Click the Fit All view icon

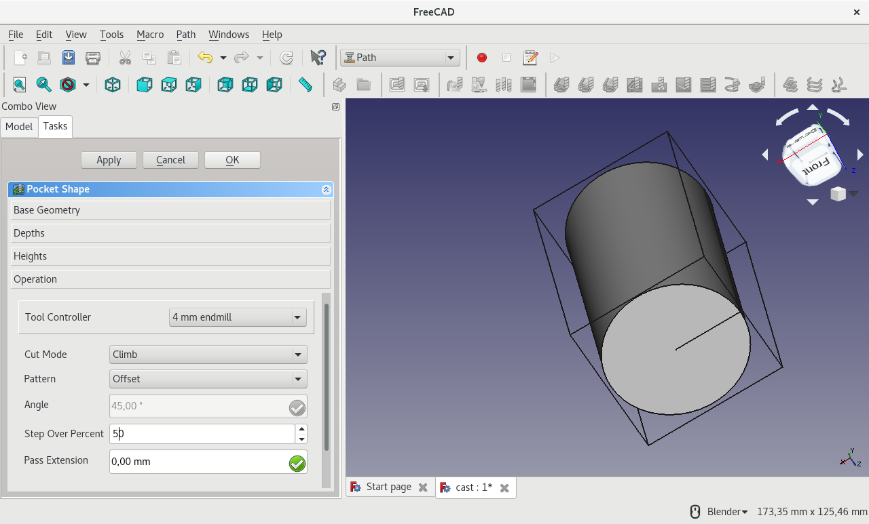(19, 85)
